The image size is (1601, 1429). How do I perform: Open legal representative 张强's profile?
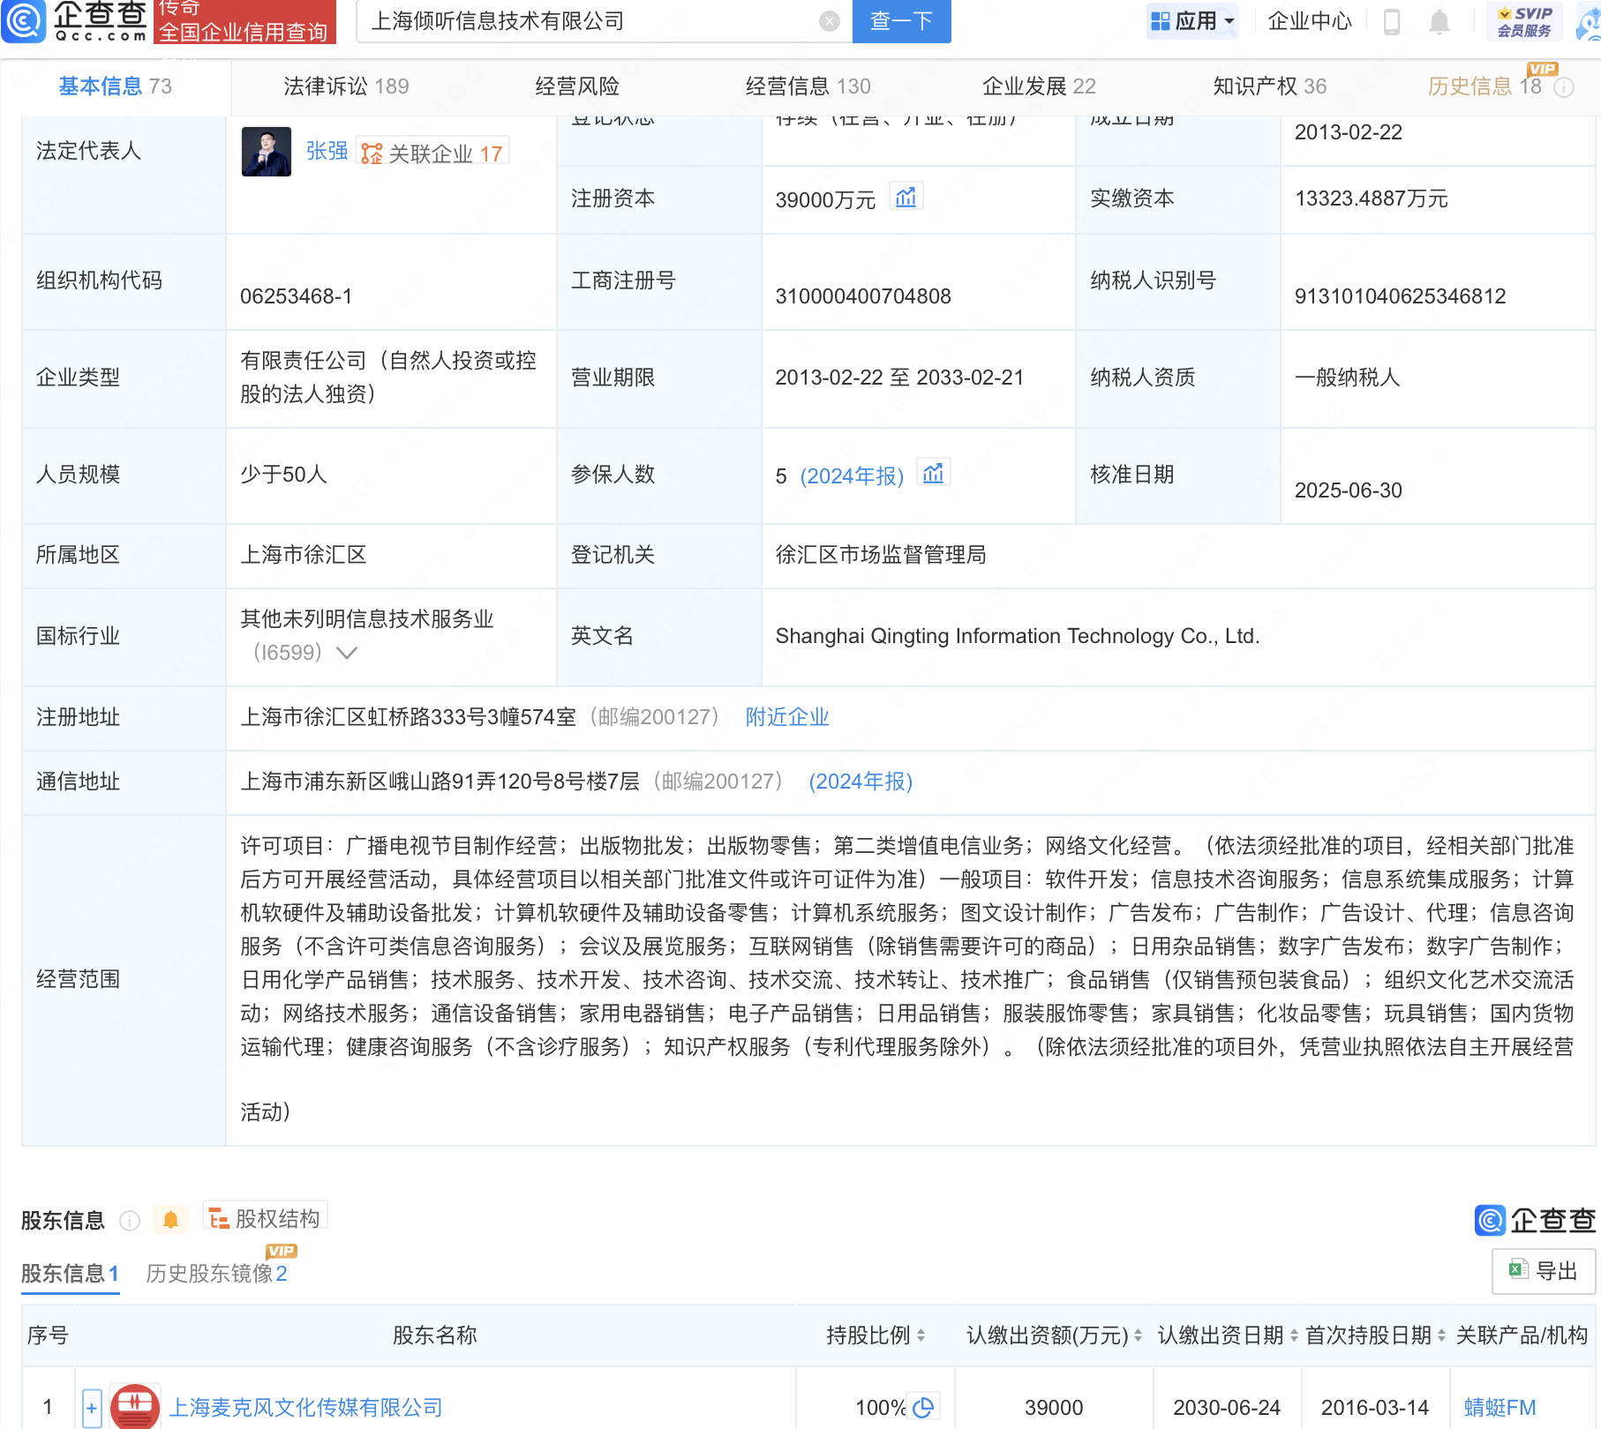click(x=327, y=152)
